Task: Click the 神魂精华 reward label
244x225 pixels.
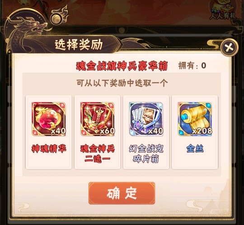Action: 49,149
